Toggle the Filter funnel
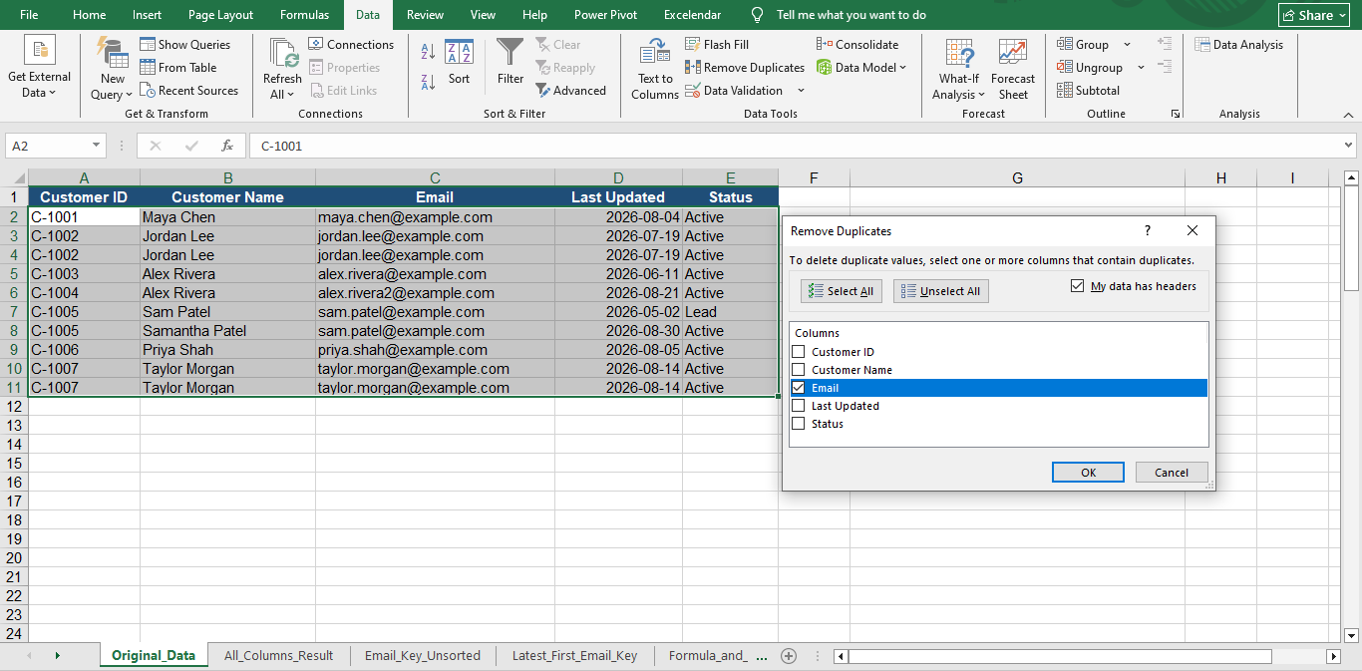 pyautogui.click(x=511, y=63)
